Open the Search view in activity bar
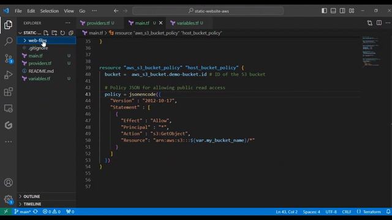 click(x=8, y=42)
